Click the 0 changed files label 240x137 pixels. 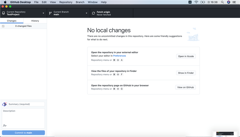23,26
